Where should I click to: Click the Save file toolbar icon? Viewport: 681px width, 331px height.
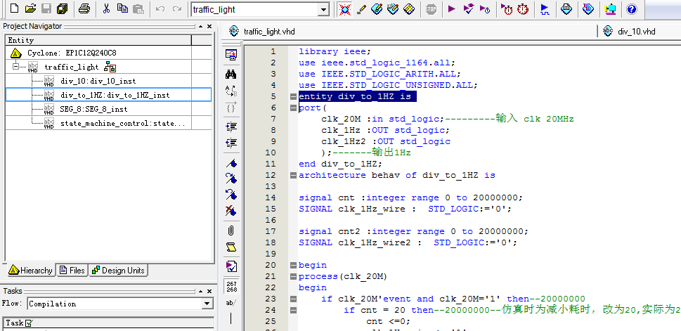(46, 9)
